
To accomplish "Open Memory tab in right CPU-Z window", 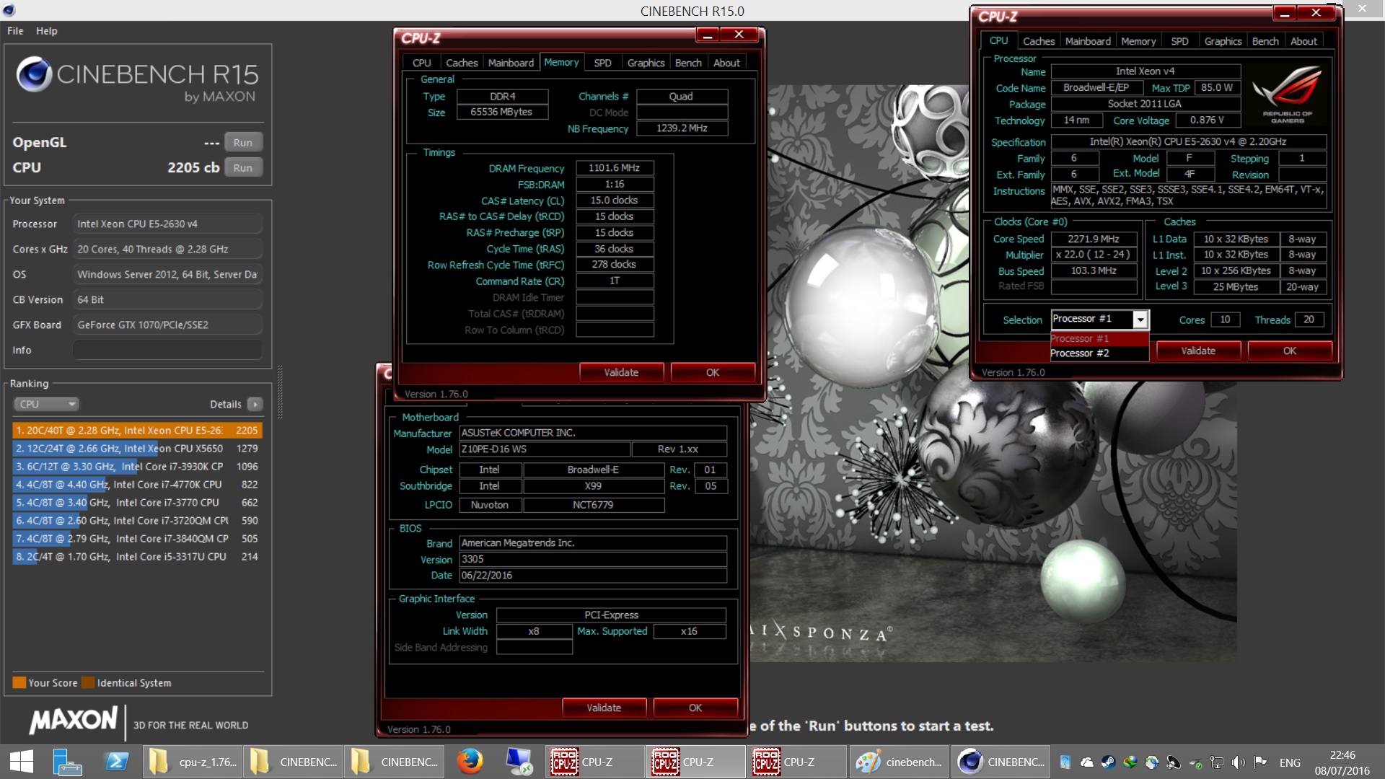I will [x=1138, y=41].
